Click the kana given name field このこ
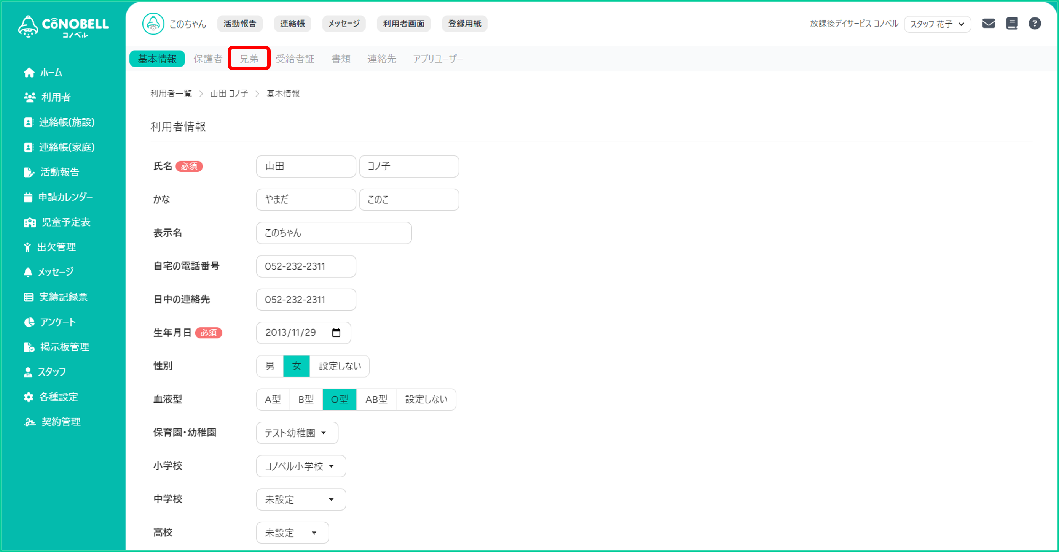1059x552 pixels. pos(409,200)
